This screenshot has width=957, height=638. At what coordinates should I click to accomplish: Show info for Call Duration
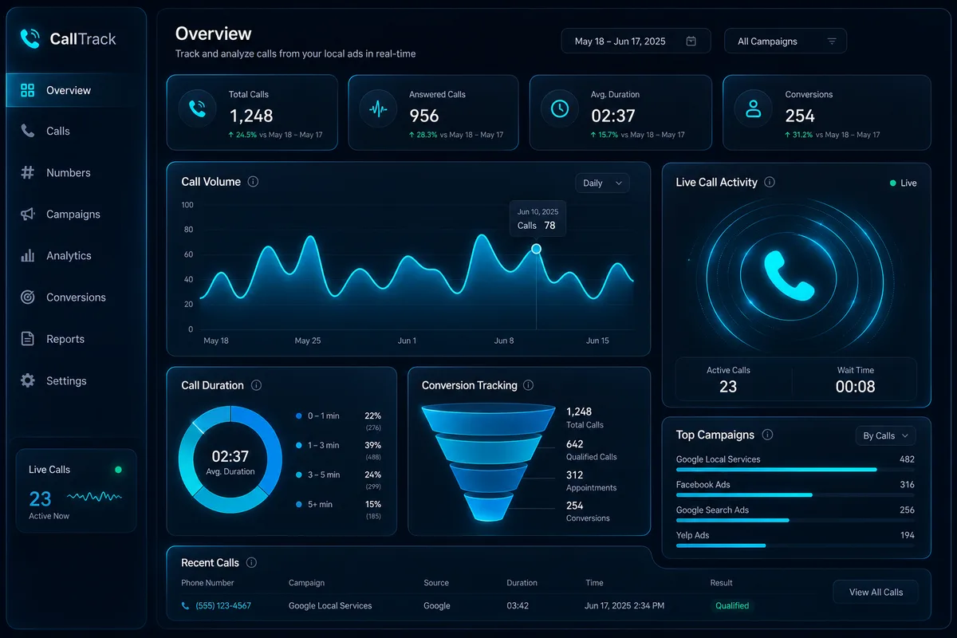256,385
